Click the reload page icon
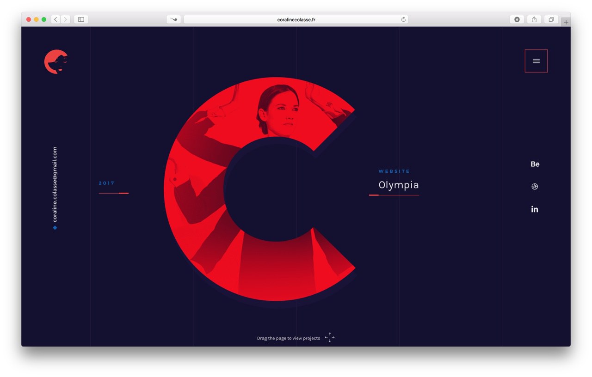 [x=403, y=19]
